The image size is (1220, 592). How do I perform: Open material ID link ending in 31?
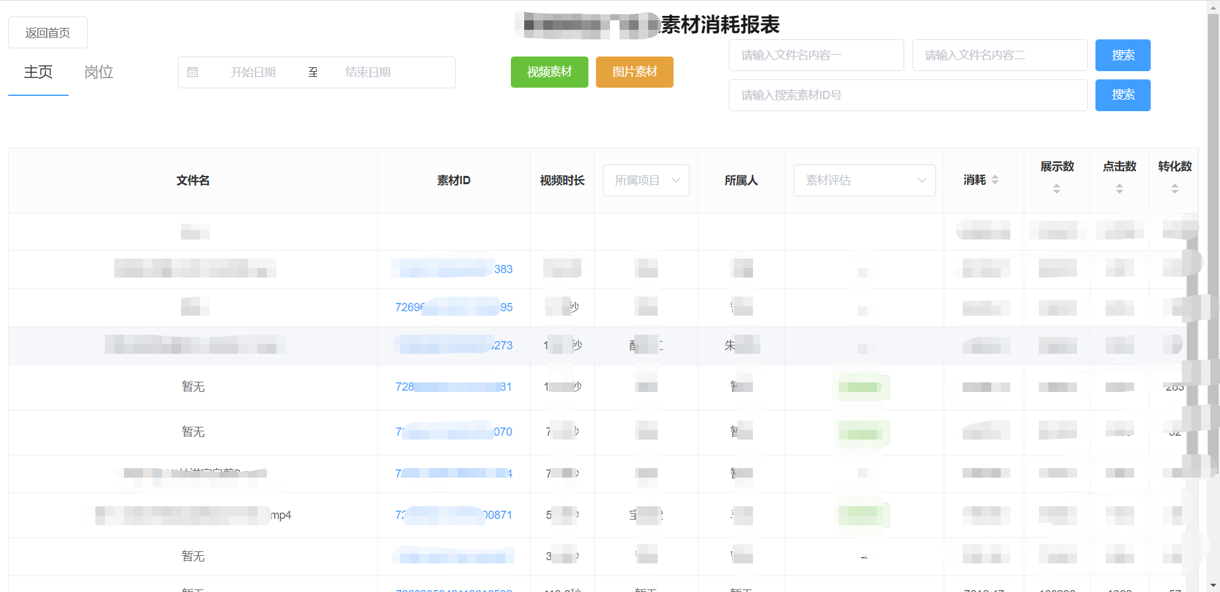point(454,387)
